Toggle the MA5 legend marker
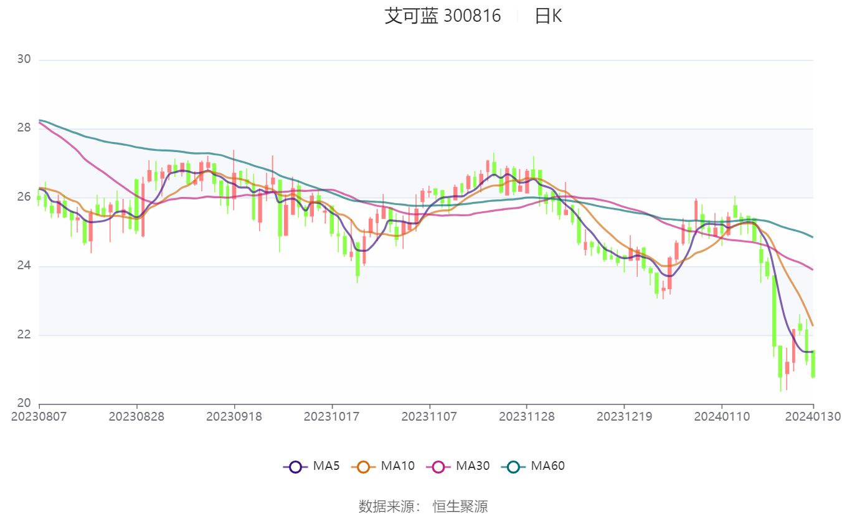847x516 pixels. point(295,466)
